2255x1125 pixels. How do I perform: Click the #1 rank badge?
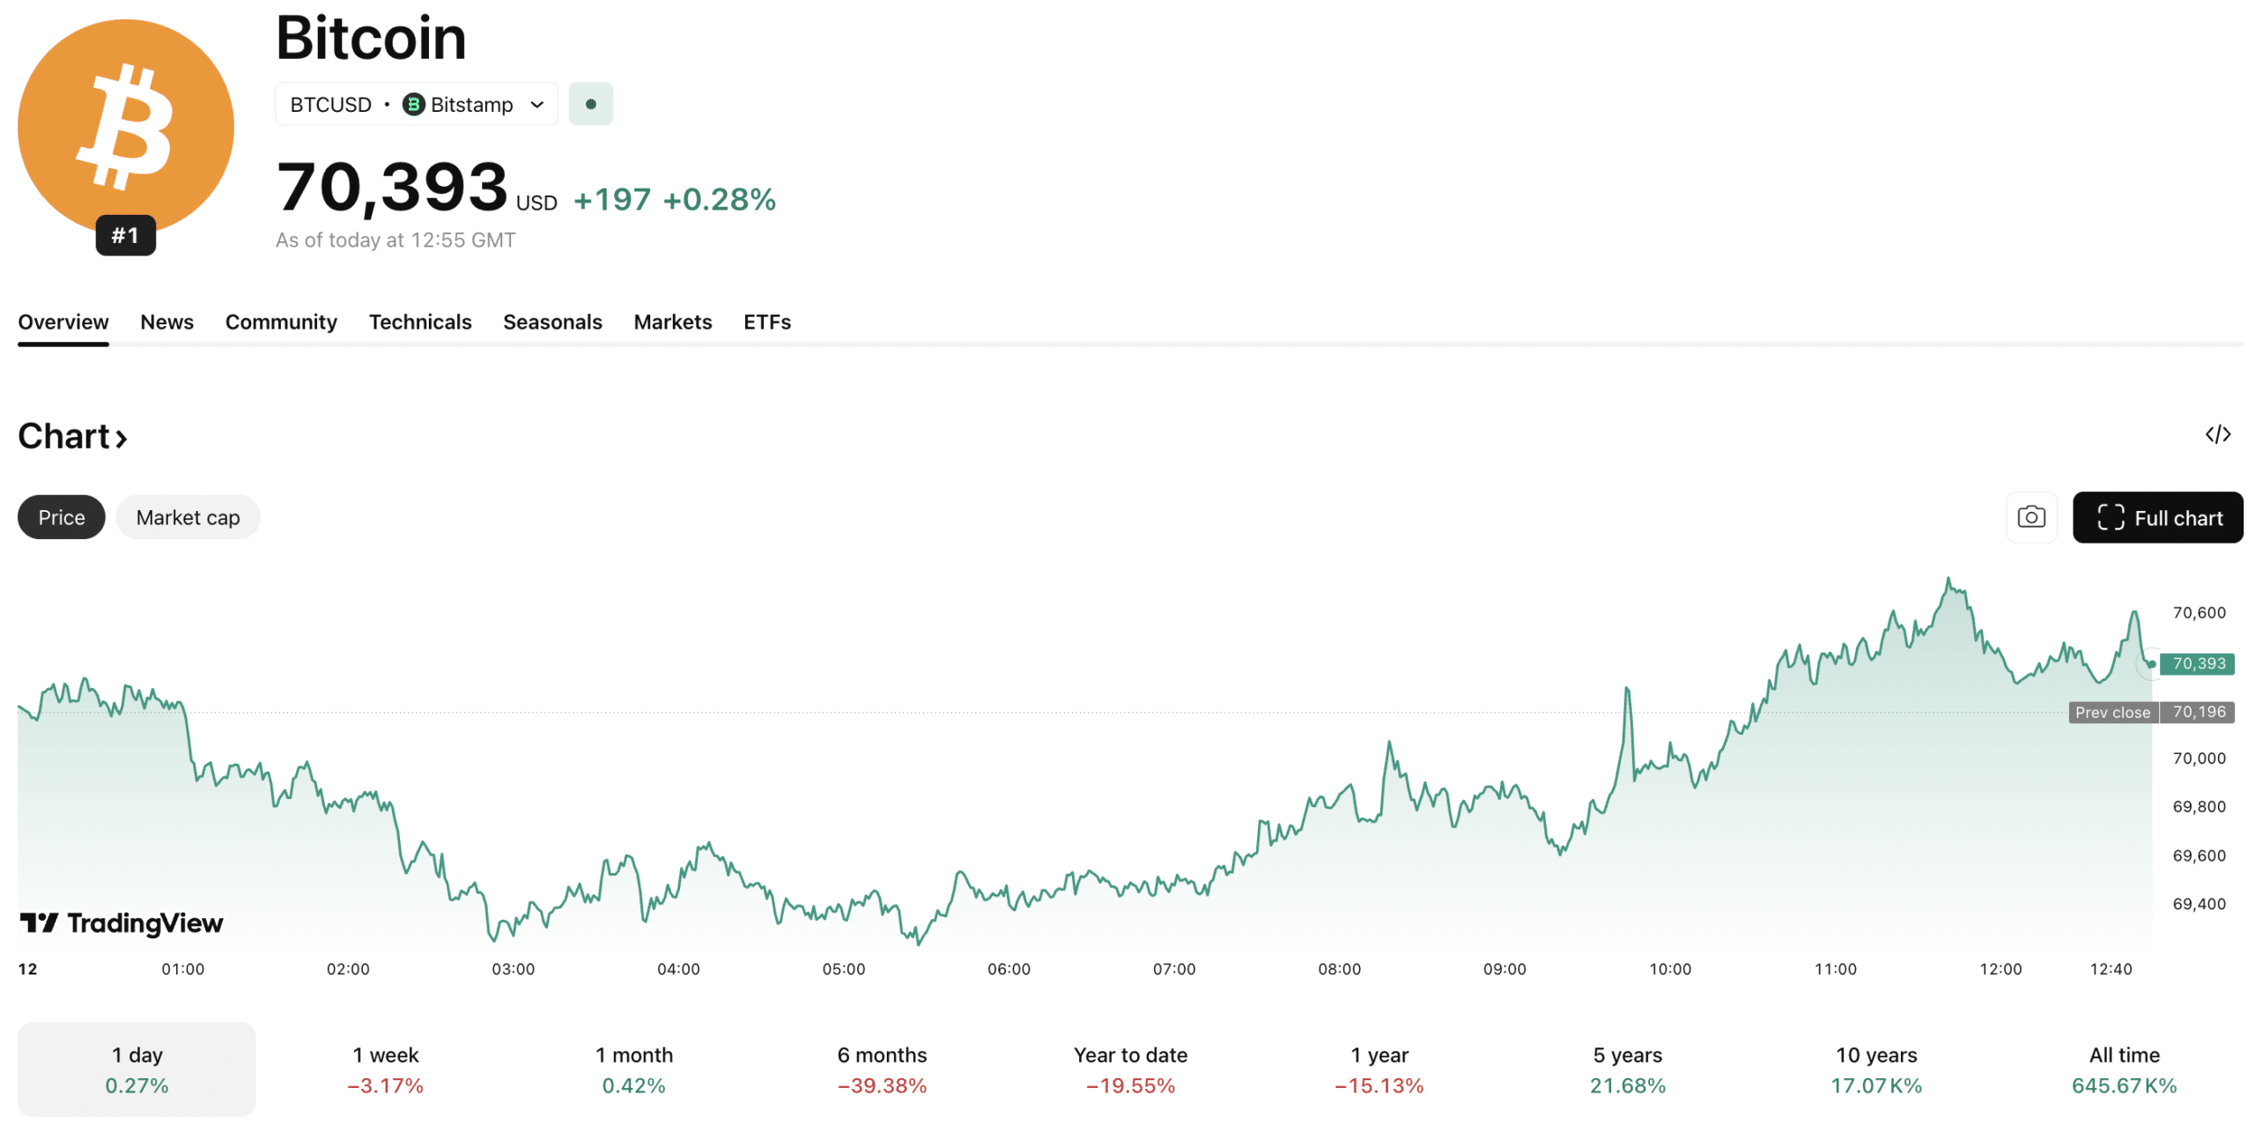[x=124, y=235]
